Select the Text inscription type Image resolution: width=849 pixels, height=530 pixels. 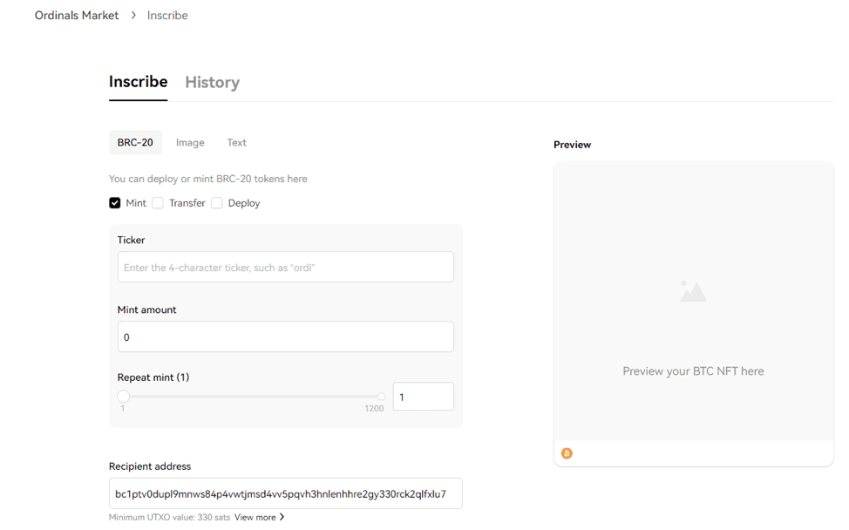[236, 142]
